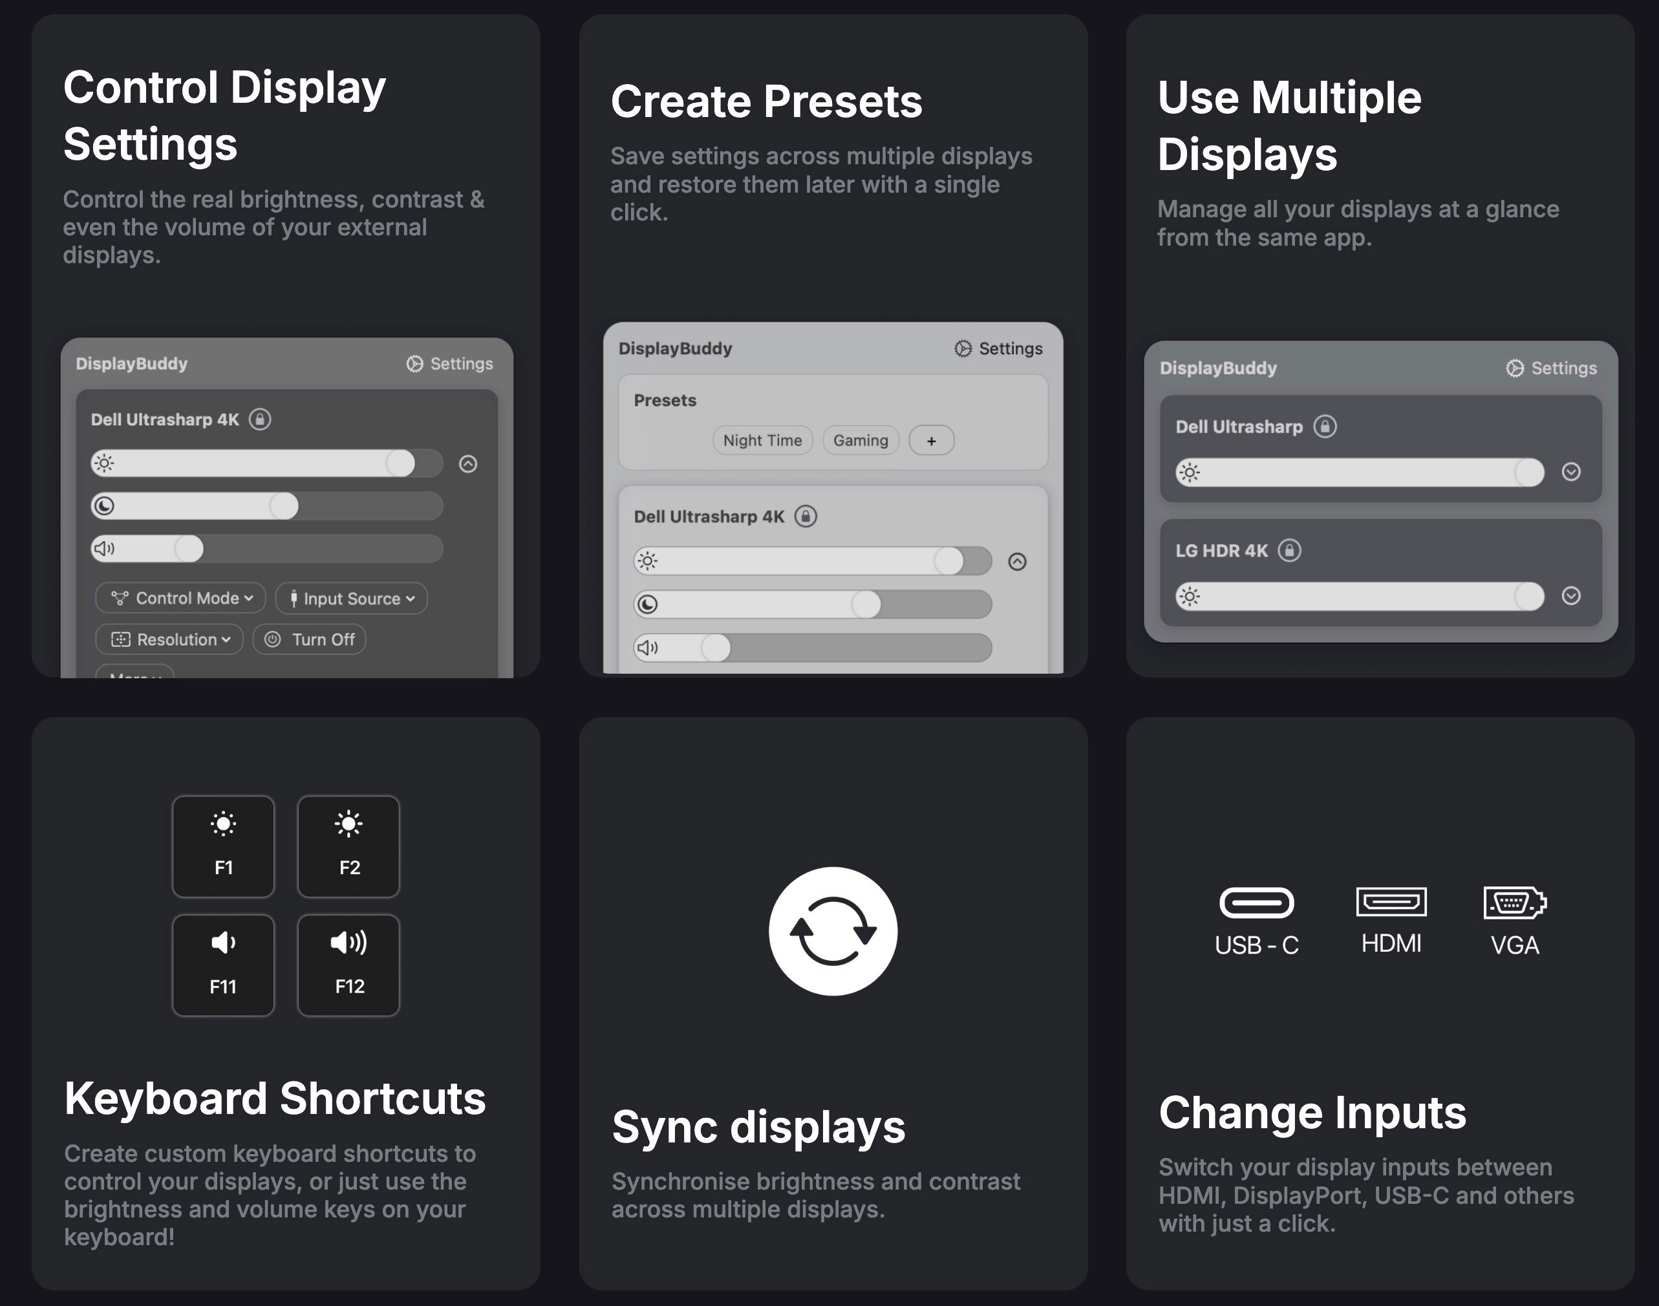Viewport: 1659px width, 1306px height.
Task: Click the F1 brightness down key
Action: pyautogui.click(x=223, y=846)
